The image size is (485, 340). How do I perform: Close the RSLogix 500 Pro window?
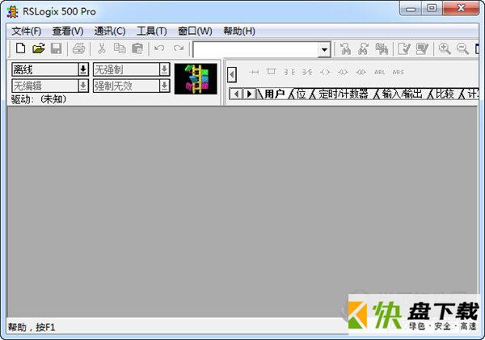coord(461,9)
